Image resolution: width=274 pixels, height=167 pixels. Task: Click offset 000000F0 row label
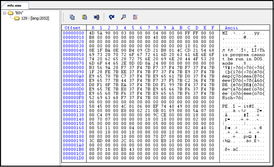[73, 98]
